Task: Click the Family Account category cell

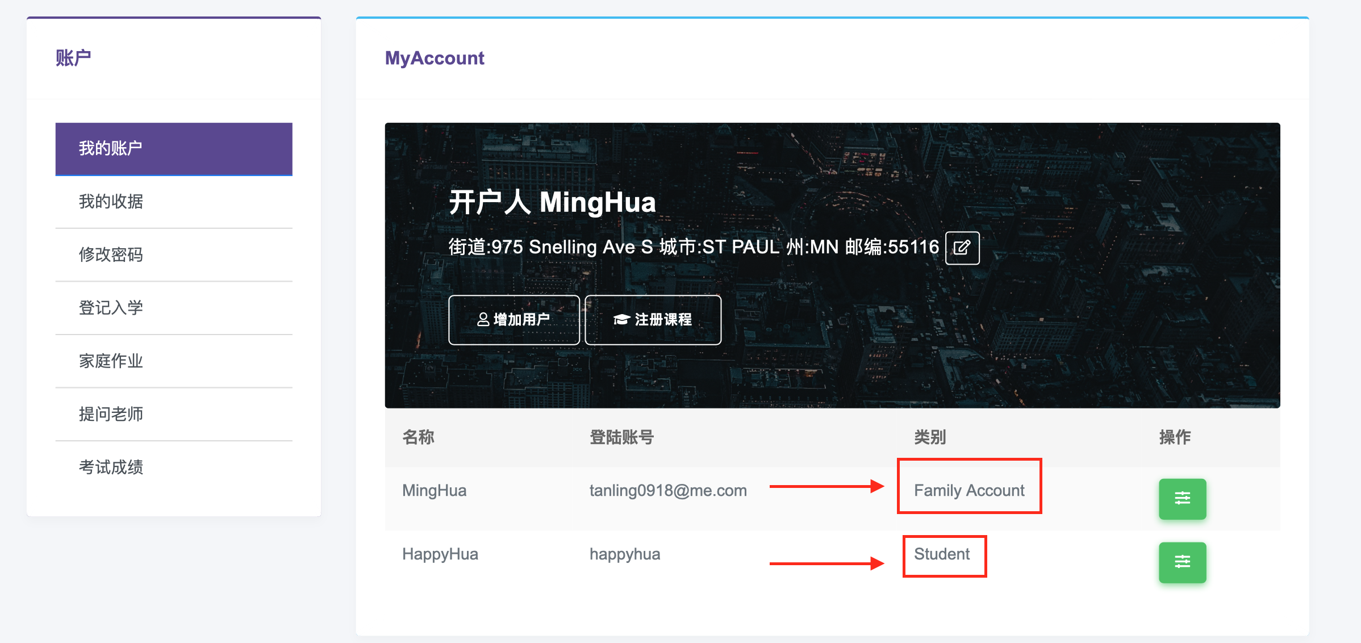Action: (x=969, y=491)
